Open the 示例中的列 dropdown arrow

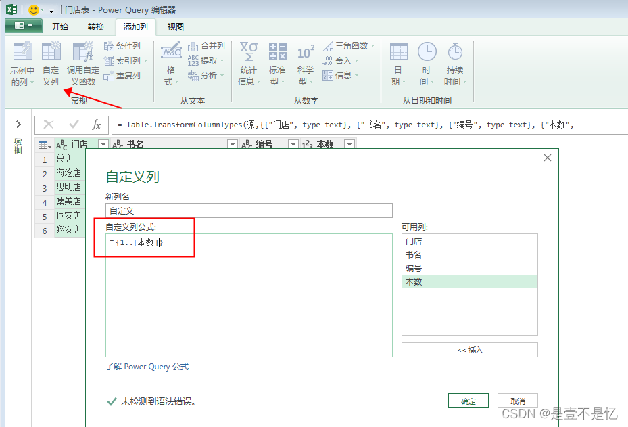coord(32,82)
